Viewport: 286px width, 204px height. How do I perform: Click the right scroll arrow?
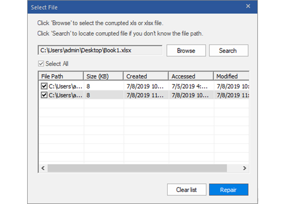click(x=244, y=168)
